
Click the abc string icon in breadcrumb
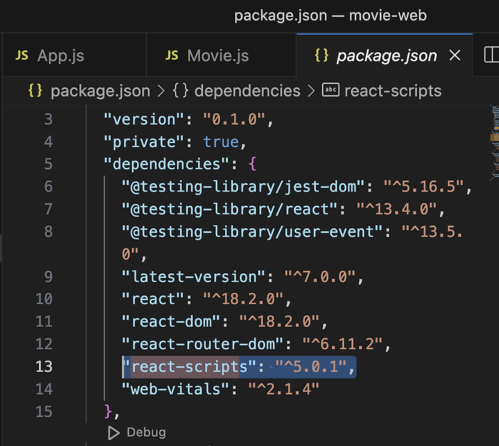[331, 90]
